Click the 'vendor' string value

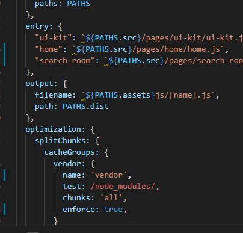click(x=109, y=175)
